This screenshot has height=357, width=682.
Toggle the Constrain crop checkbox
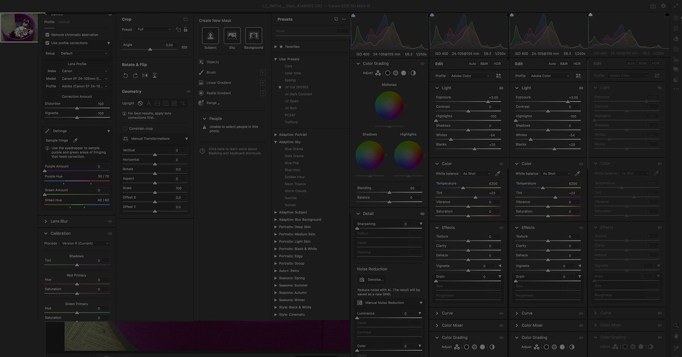coord(125,128)
